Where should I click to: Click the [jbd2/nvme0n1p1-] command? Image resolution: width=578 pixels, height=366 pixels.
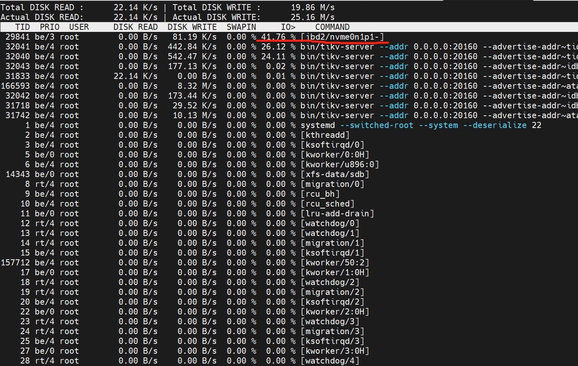click(342, 37)
